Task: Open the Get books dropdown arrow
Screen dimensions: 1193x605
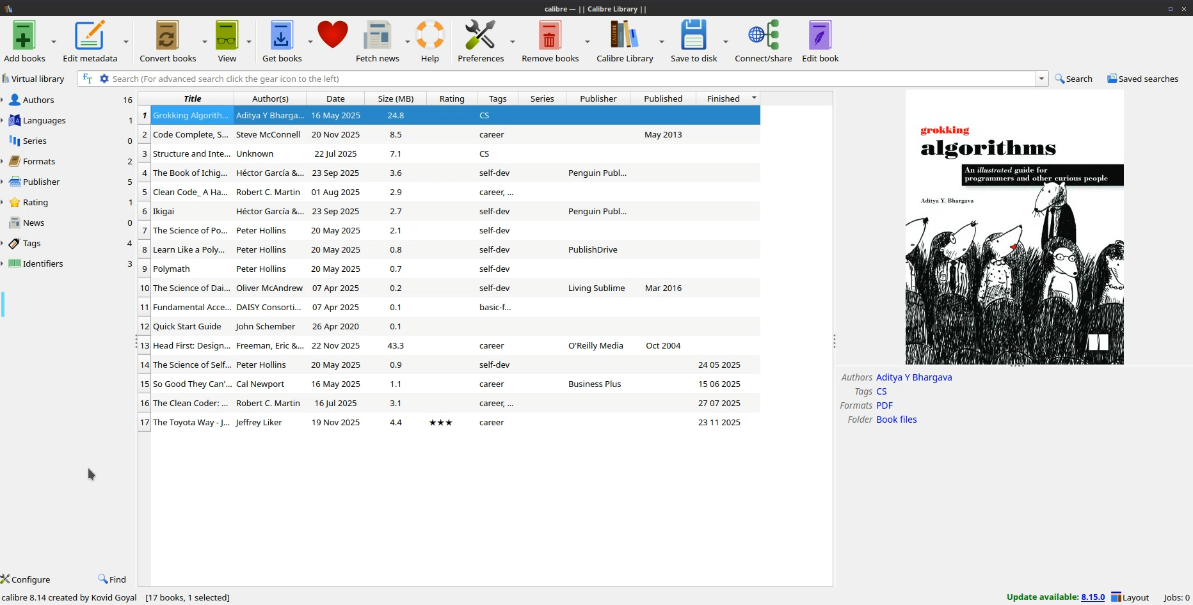Action: coord(310,42)
